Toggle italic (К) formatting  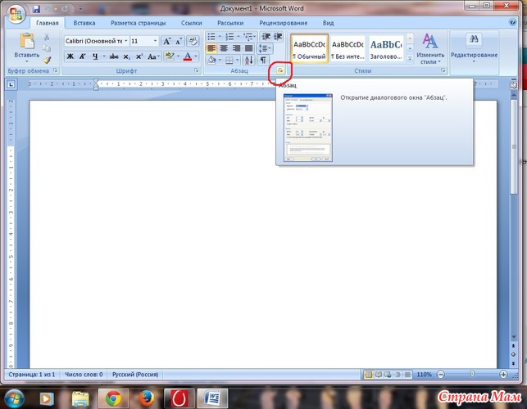[83, 56]
